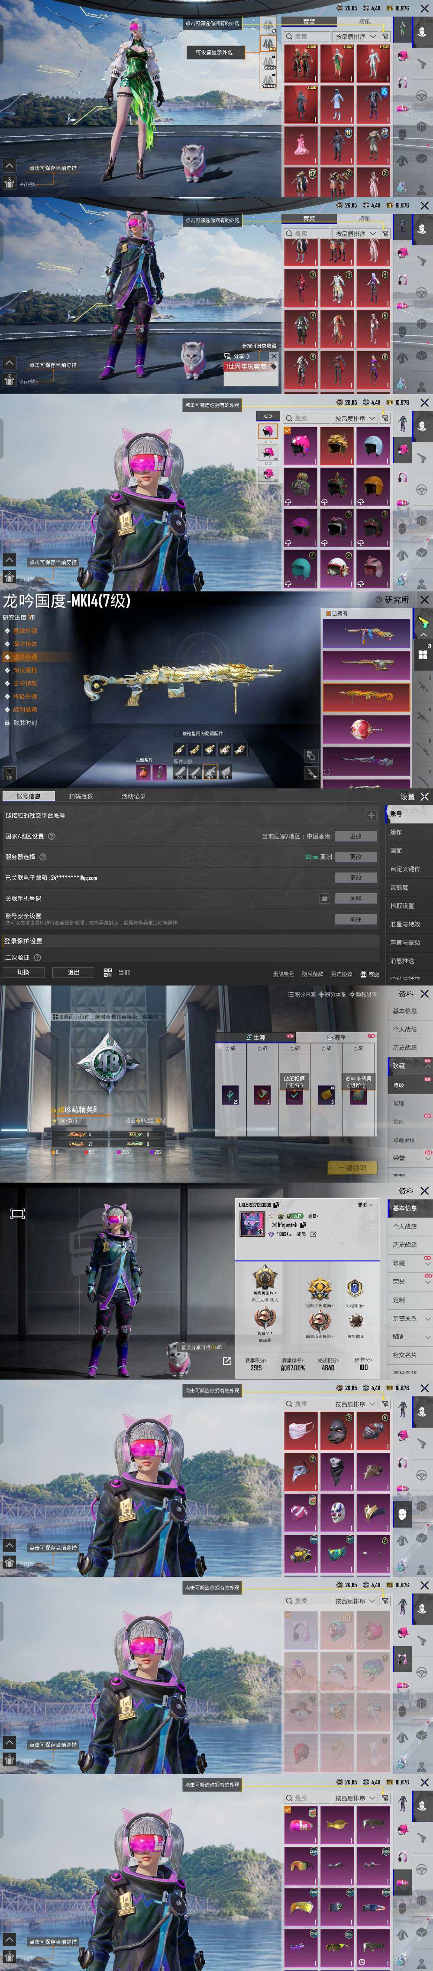Click the 退出 logout button

tap(73, 972)
